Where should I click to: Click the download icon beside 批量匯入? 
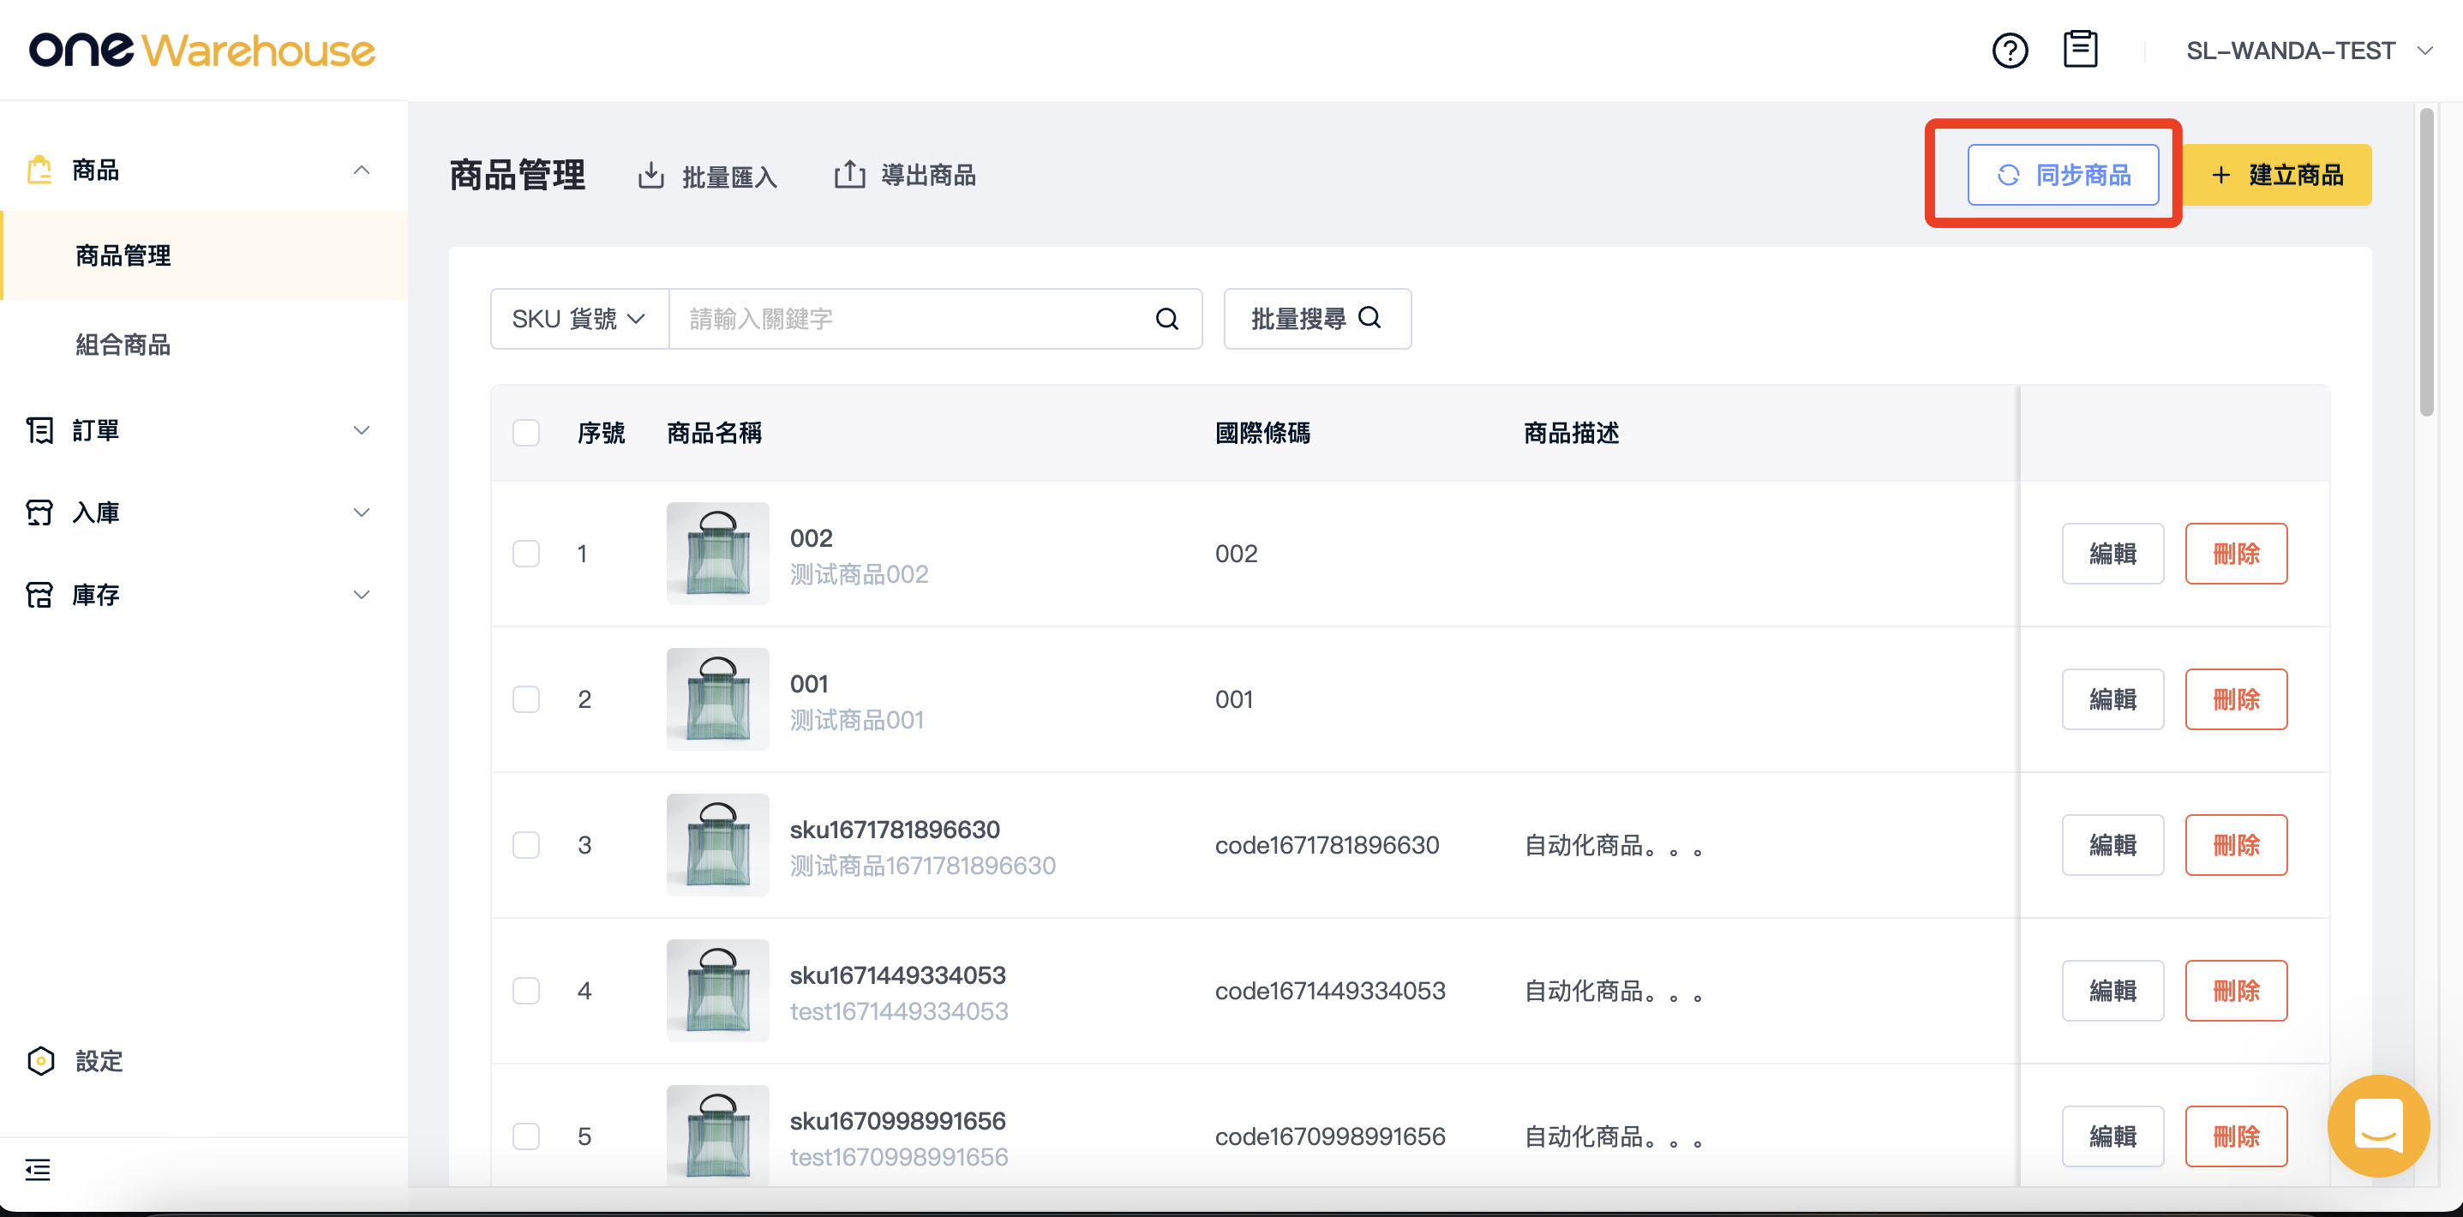[x=651, y=175]
